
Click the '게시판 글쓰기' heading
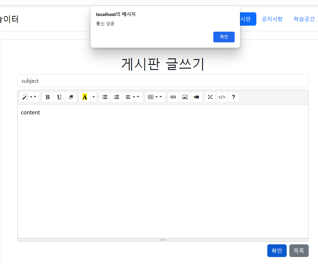click(163, 64)
